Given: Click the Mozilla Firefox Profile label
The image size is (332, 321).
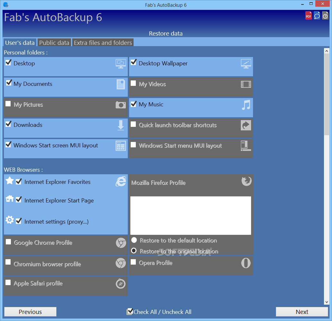Looking at the screenshot, I should click(158, 183).
